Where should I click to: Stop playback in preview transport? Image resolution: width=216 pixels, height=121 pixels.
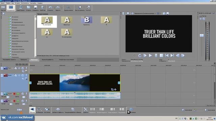tap(161, 55)
